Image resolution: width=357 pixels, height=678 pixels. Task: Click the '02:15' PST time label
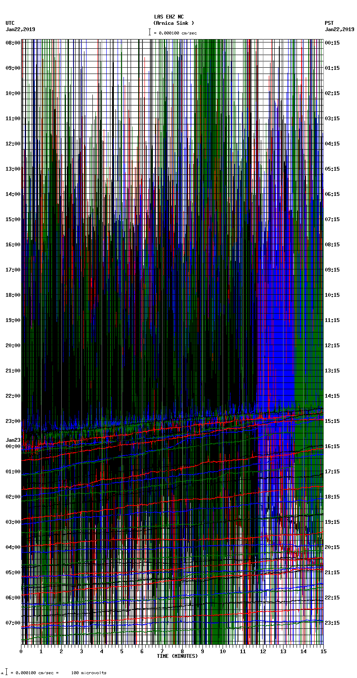pos(332,93)
